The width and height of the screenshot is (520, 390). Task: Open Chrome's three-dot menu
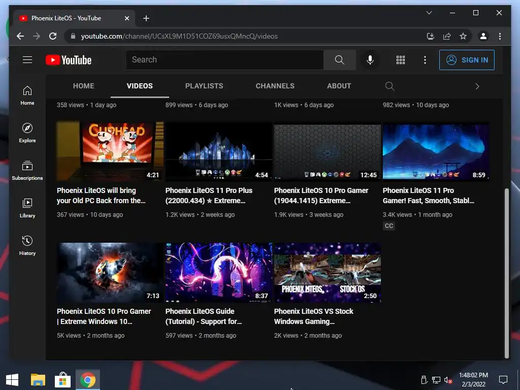[500, 36]
